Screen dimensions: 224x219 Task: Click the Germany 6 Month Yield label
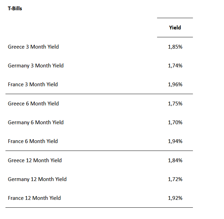click(x=36, y=123)
